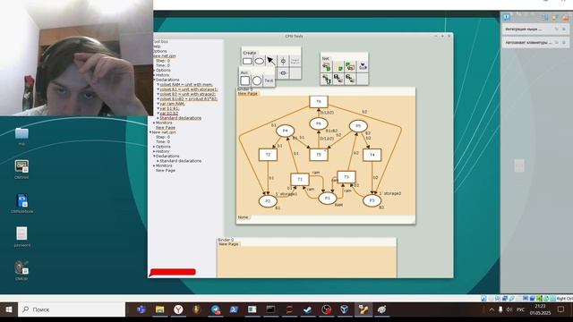Select the ellipse shape in Aux palette
The width and height of the screenshot is (573, 322).
pos(257,80)
